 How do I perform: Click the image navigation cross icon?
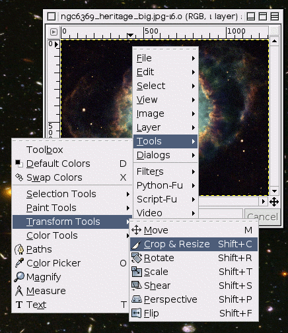[274, 202]
